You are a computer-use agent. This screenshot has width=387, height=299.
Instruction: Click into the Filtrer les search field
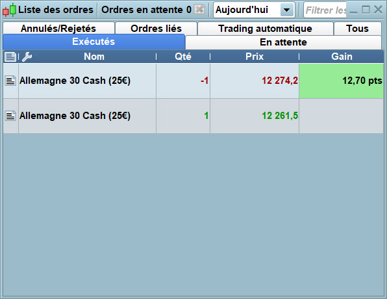325,10
